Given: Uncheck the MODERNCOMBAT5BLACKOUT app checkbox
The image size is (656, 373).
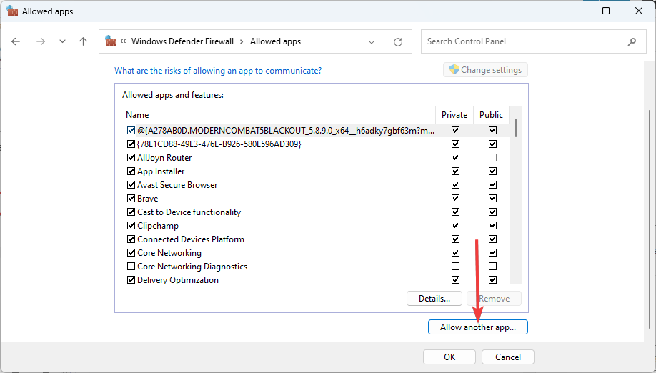Looking at the screenshot, I should pos(131,131).
